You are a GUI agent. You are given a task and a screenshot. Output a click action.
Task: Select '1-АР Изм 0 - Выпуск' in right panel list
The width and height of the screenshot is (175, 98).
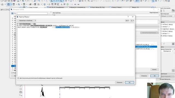[167, 24]
